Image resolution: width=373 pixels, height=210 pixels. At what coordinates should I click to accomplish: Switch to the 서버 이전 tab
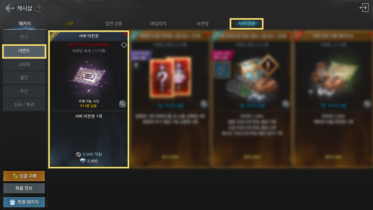[247, 24]
